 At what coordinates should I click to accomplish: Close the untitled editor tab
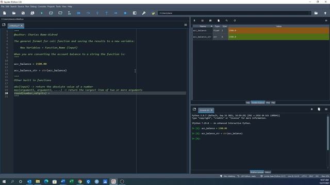click(22, 26)
